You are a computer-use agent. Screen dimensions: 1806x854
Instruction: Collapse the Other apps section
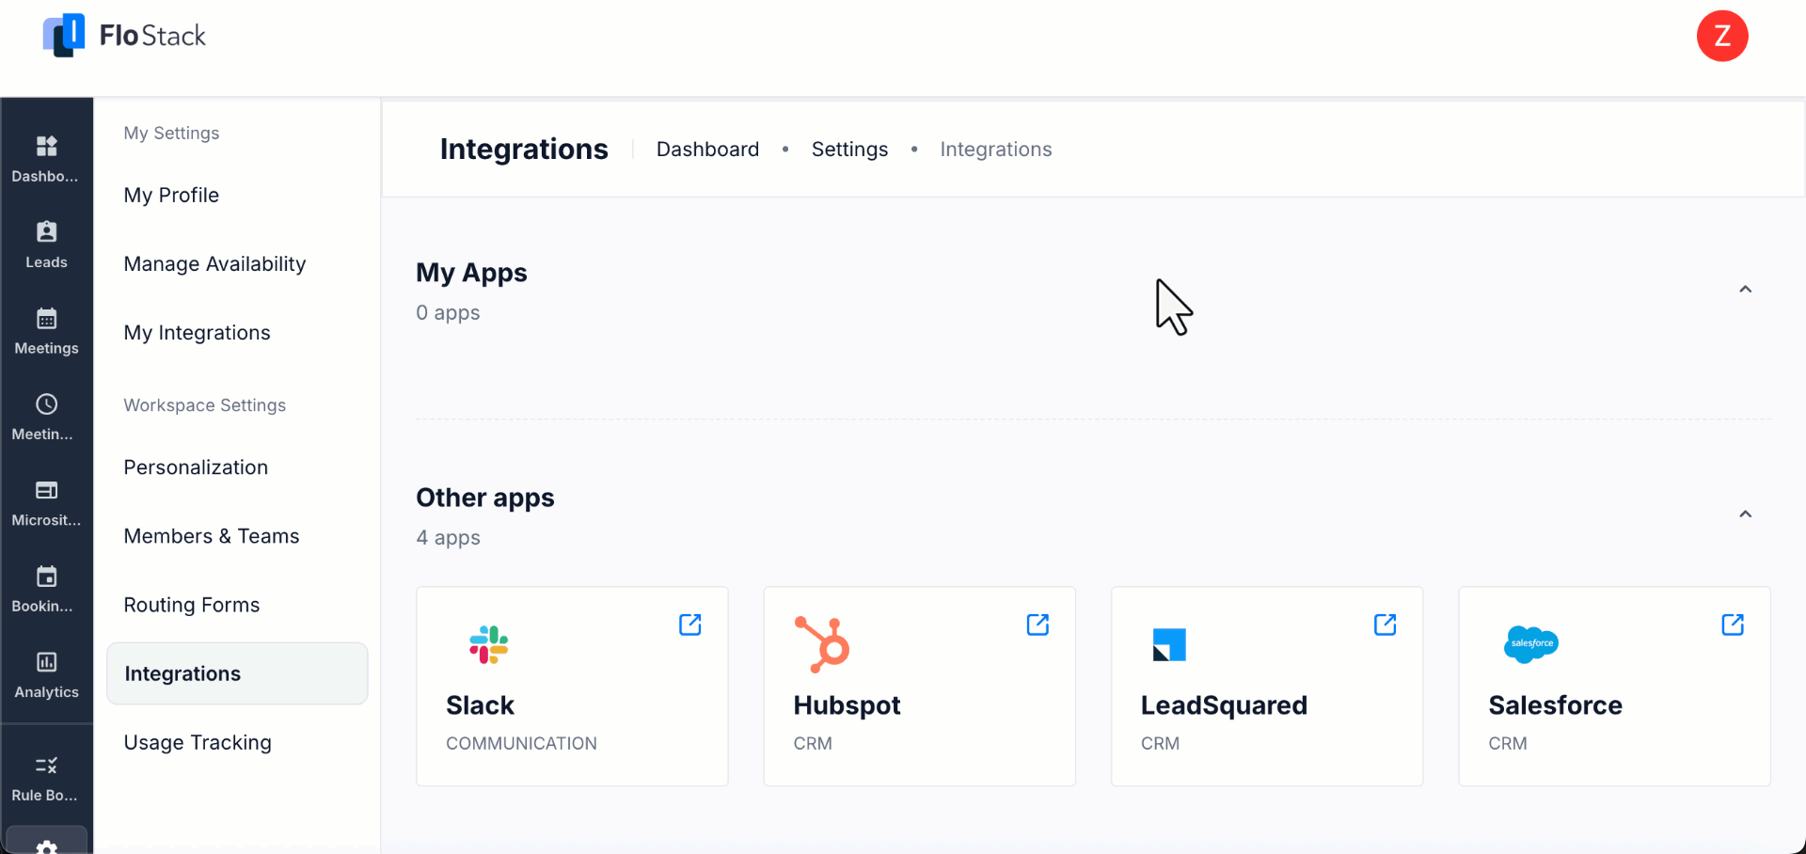click(x=1746, y=514)
